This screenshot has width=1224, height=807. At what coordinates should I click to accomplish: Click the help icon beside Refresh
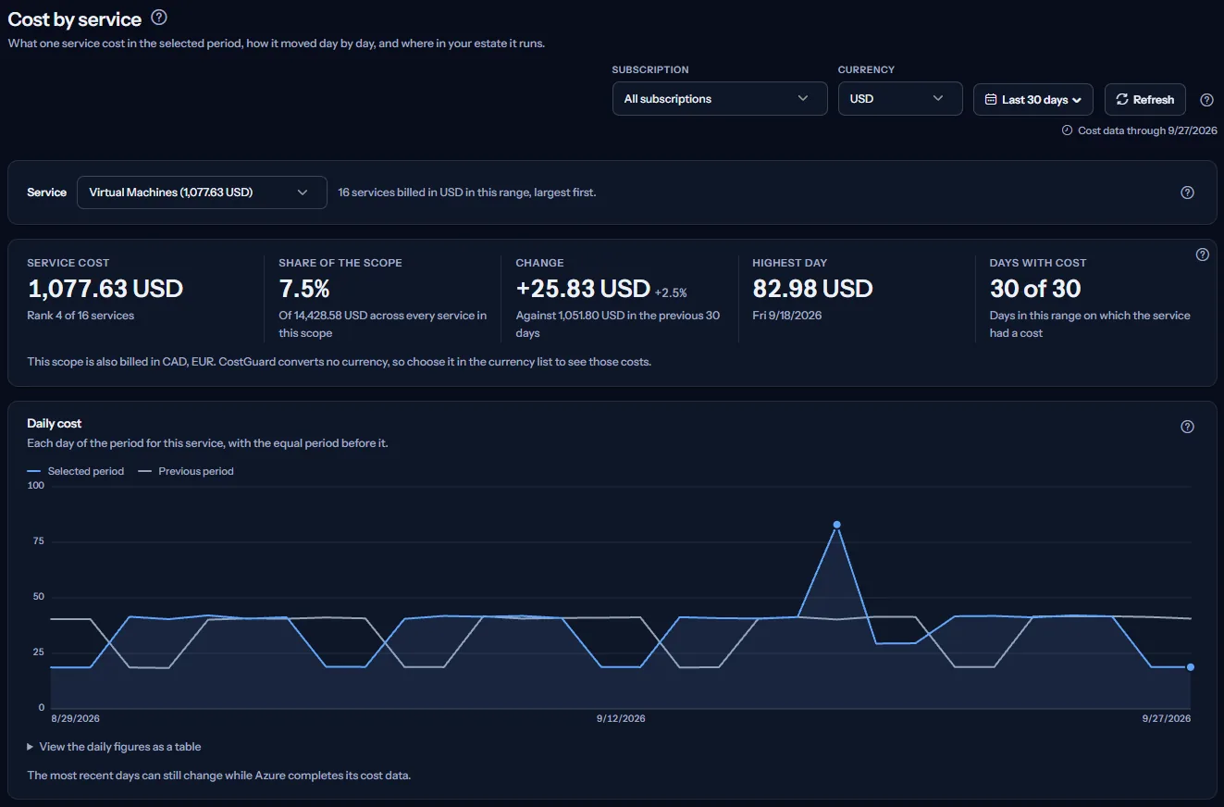1206,100
